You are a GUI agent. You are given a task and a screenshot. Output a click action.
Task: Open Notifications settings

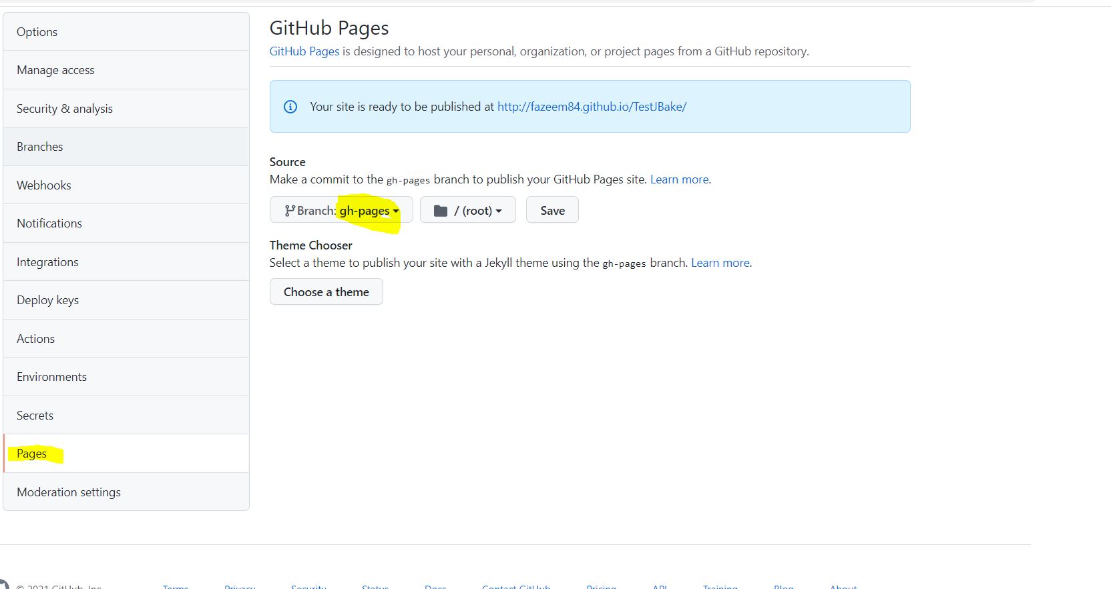point(126,223)
